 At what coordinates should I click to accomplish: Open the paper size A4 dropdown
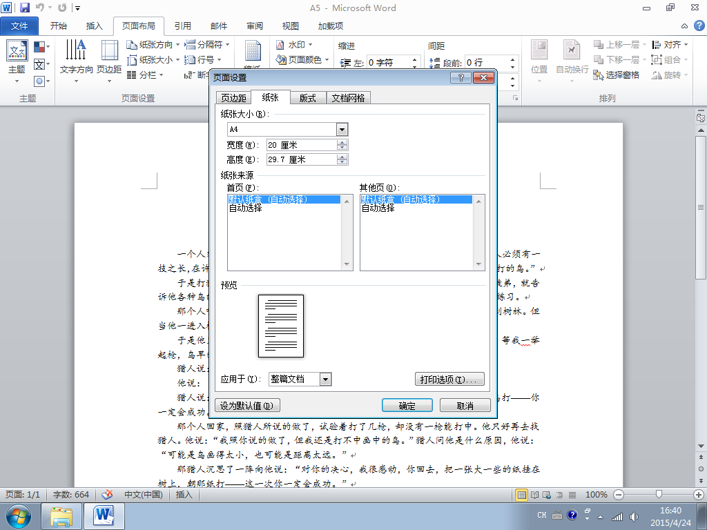pyautogui.click(x=342, y=130)
